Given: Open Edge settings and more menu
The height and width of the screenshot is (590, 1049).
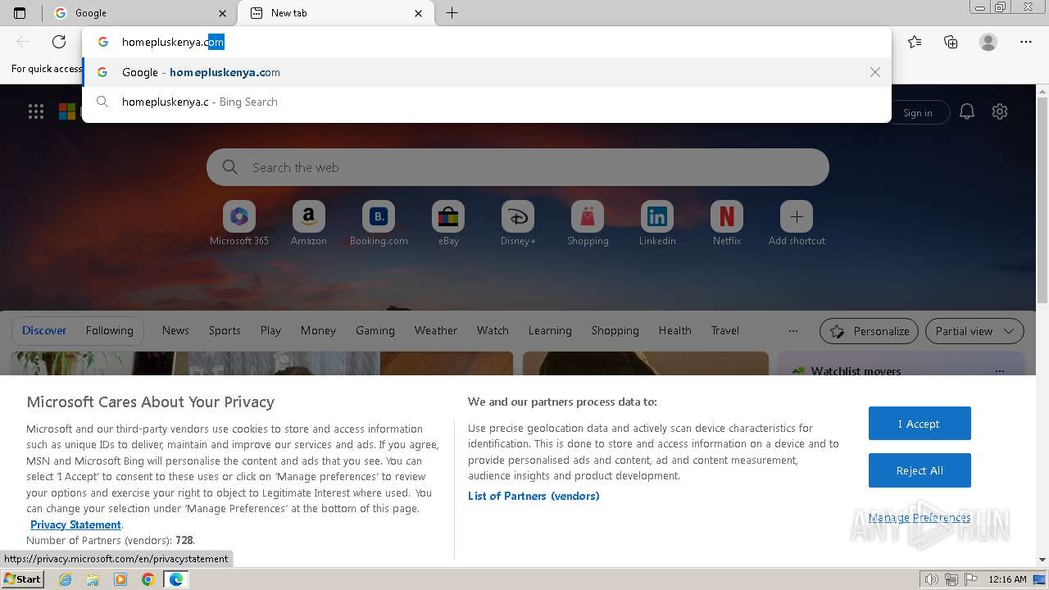Looking at the screenshot, I should tap(1026, 42).
